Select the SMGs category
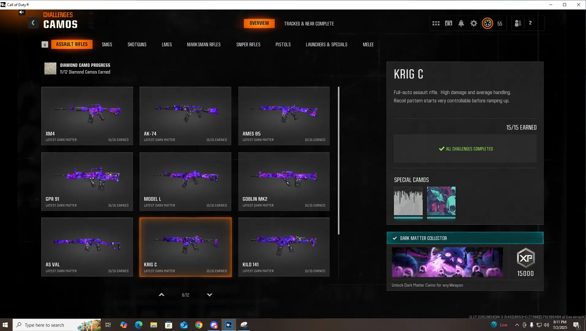The width and height of the screenshot is (586, 331). 107,45
